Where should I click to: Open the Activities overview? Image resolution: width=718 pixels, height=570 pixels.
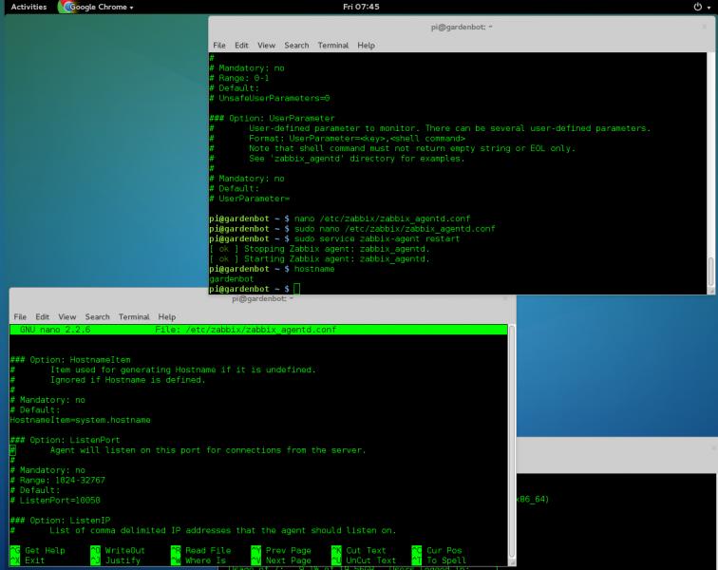tap(28, 8)
